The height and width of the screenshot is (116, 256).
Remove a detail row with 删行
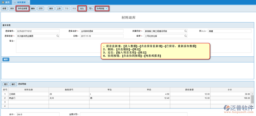pos(14,84)
